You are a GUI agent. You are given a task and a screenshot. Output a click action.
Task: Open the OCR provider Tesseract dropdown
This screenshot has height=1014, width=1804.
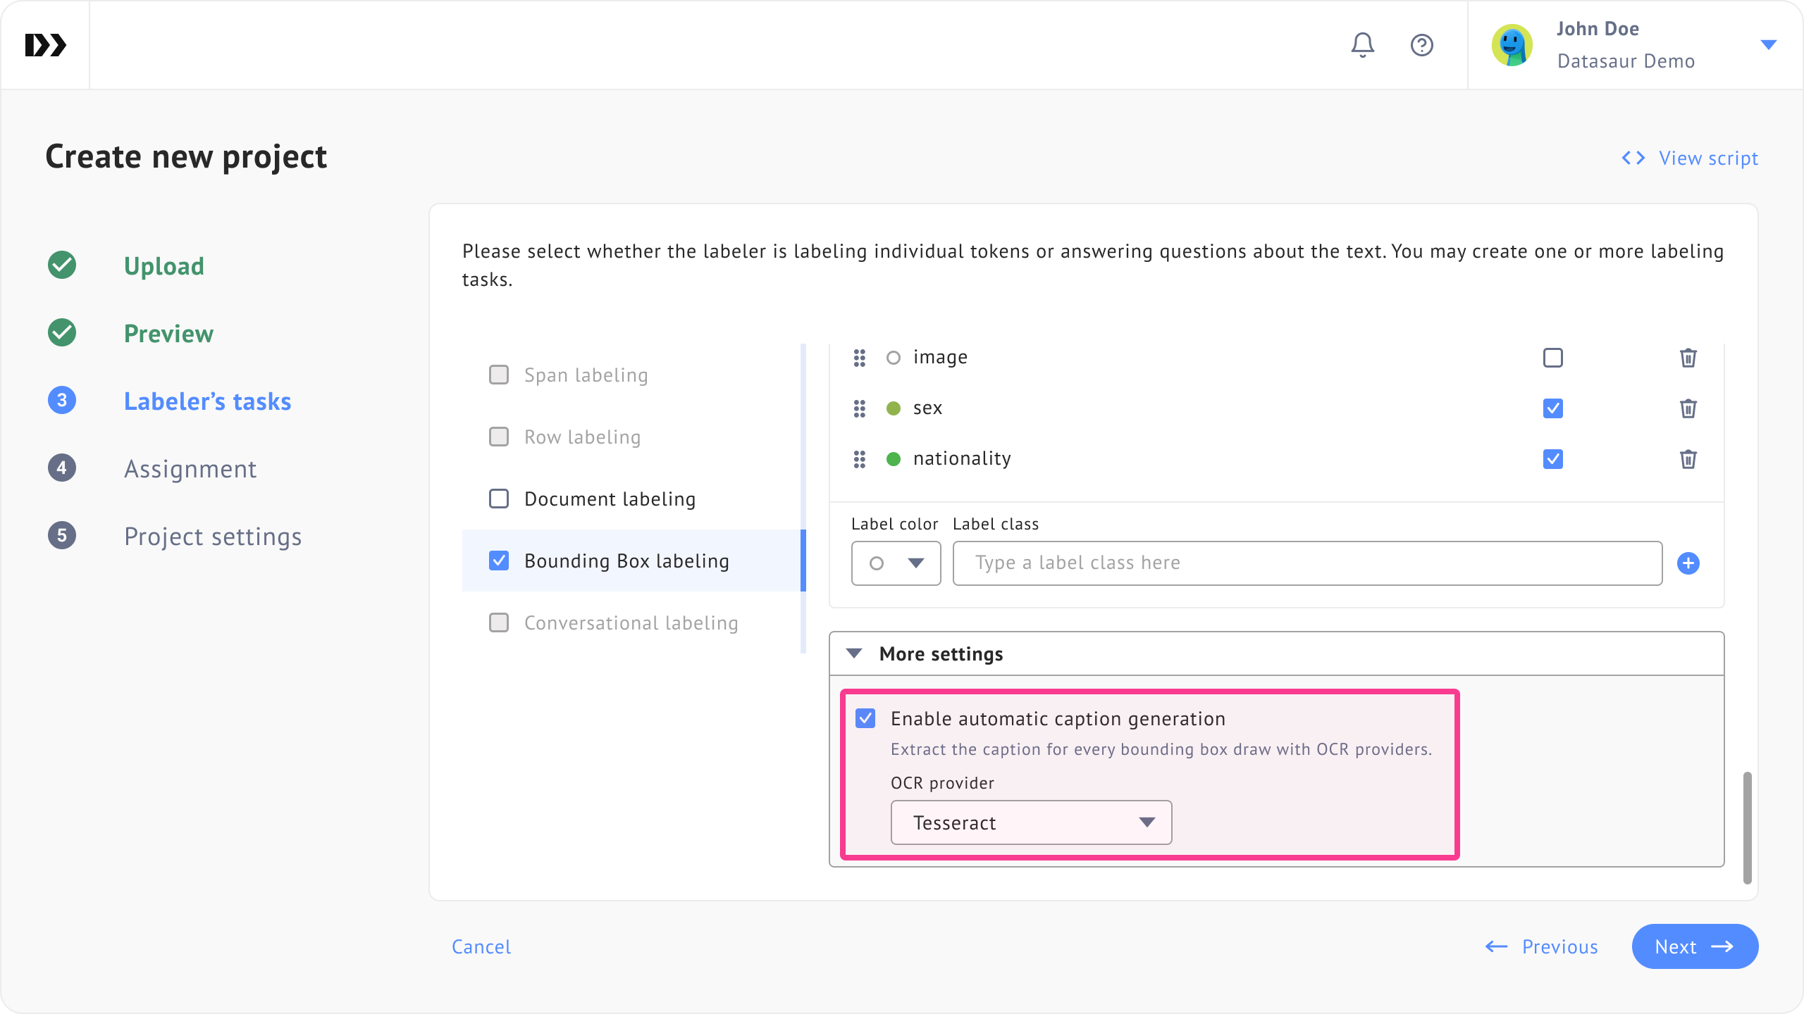pyautogui.click(x=1031, y=822)
